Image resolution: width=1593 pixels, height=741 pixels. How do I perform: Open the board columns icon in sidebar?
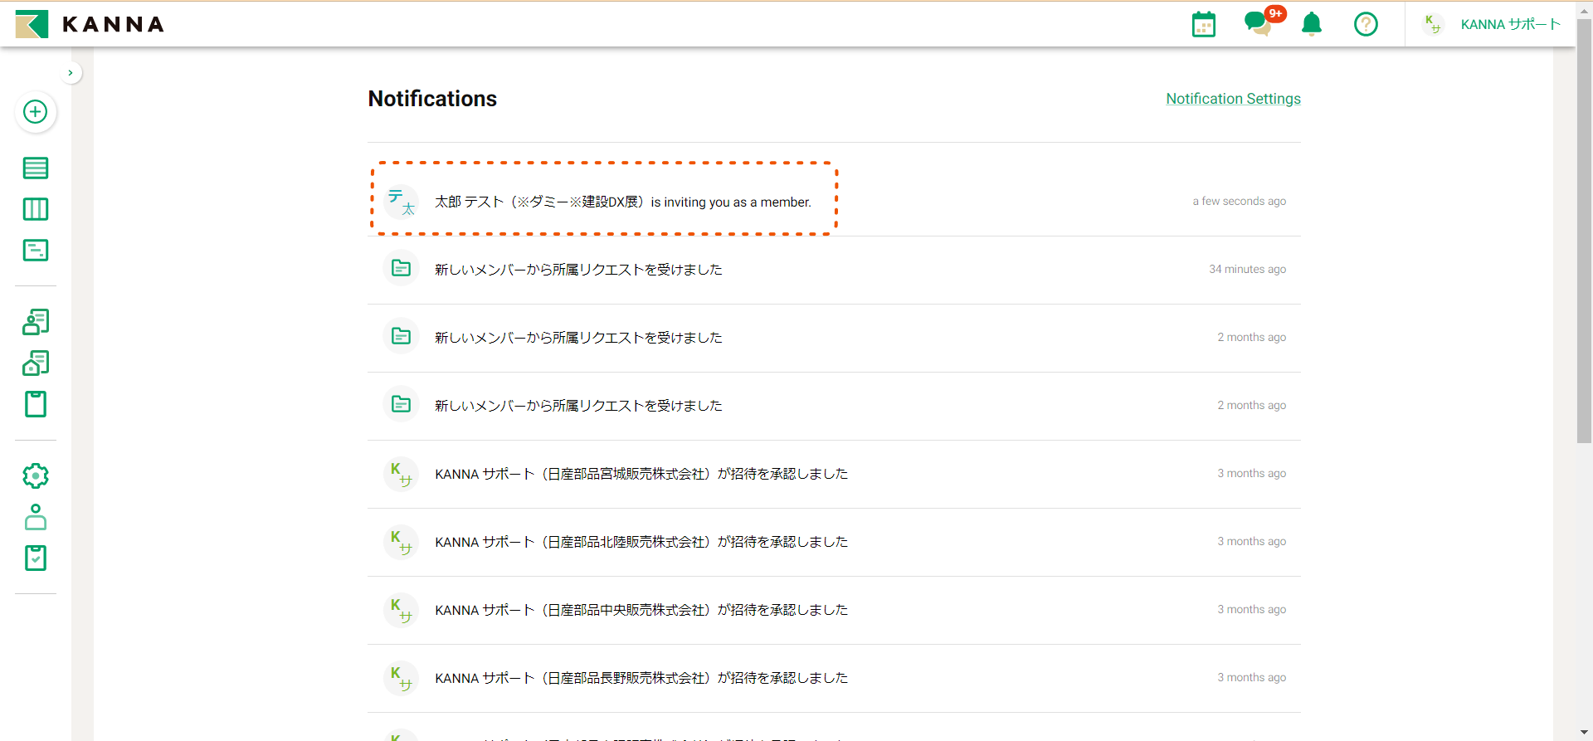tap(35, 209)
